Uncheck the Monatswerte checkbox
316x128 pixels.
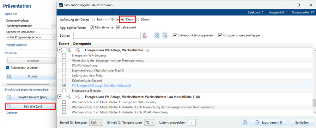[92, 27]
